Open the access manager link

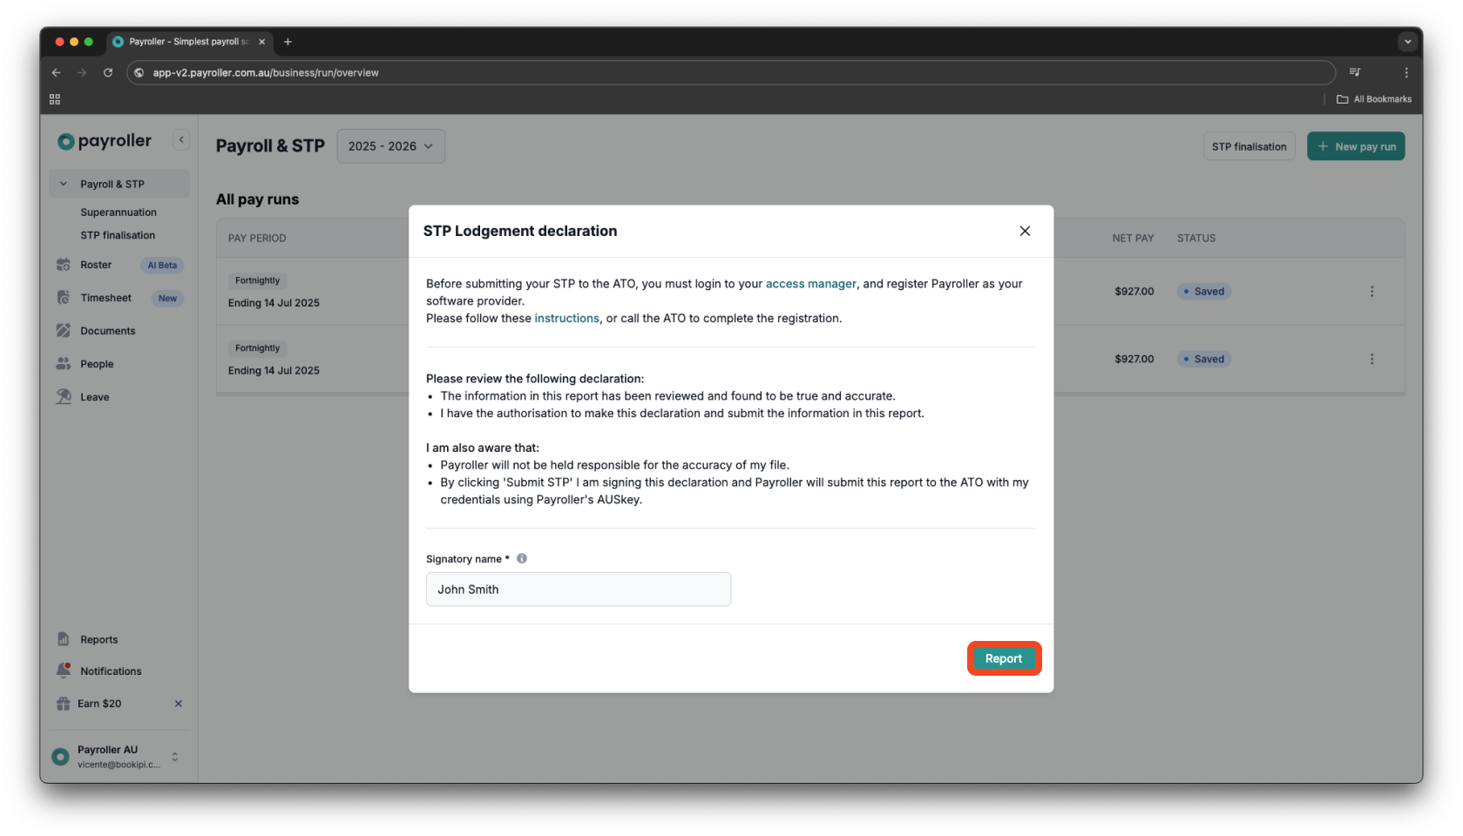point(809,283)
